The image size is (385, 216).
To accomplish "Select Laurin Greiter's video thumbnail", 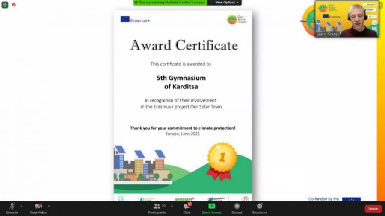I will point(347,19).
